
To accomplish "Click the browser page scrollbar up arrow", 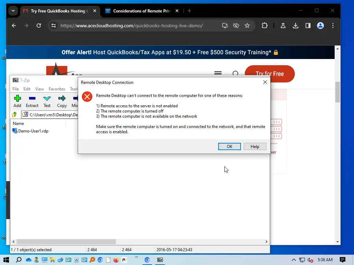I will coord(337,49).
